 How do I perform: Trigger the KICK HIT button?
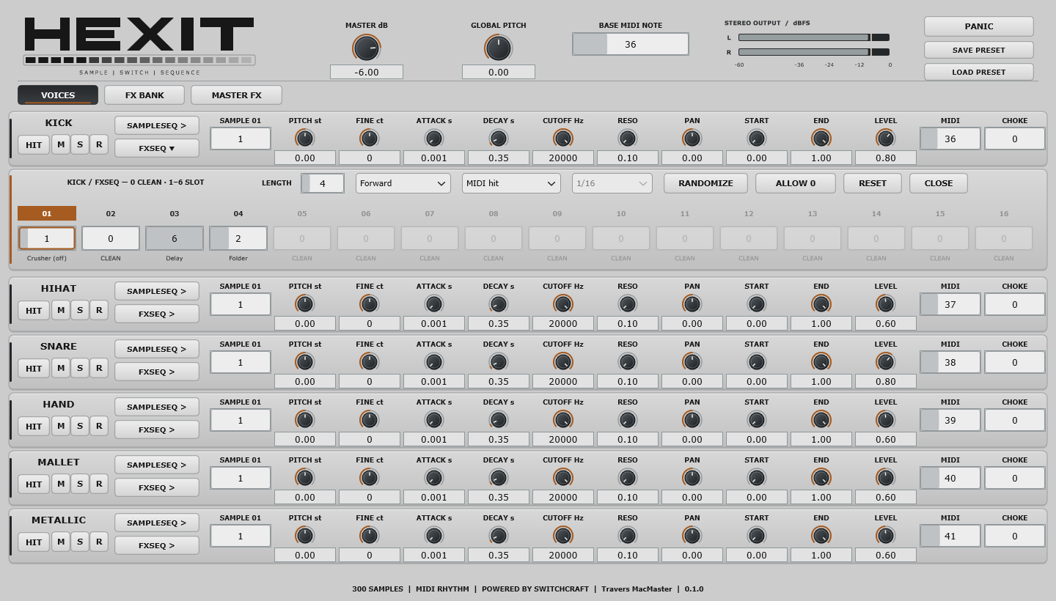click(34, 144)
